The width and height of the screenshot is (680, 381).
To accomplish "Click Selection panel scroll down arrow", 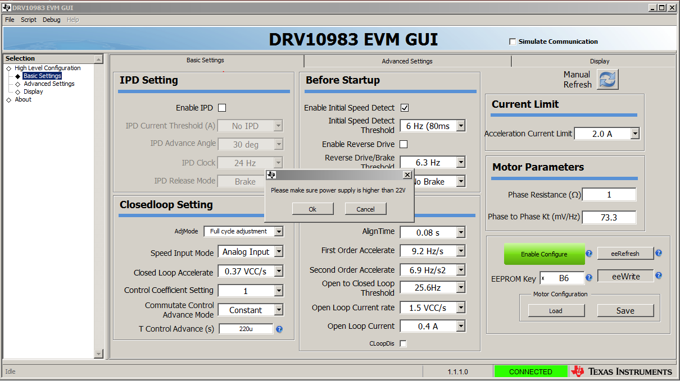I will (x=99, y=354).
